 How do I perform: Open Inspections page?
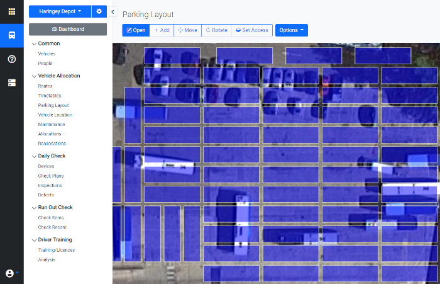point(50,185)
